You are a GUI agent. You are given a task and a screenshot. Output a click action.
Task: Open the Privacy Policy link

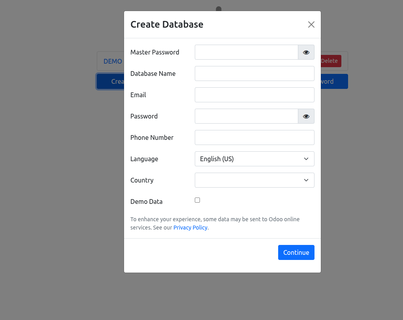(190, 228)
